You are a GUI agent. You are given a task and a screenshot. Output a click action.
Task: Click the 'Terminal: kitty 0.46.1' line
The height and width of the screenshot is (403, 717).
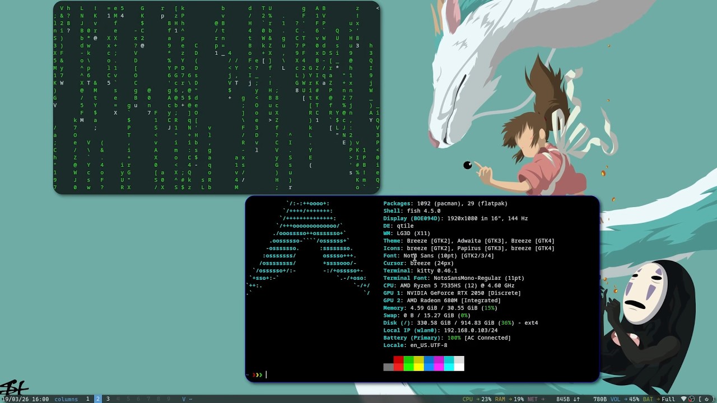click(420, 270)
